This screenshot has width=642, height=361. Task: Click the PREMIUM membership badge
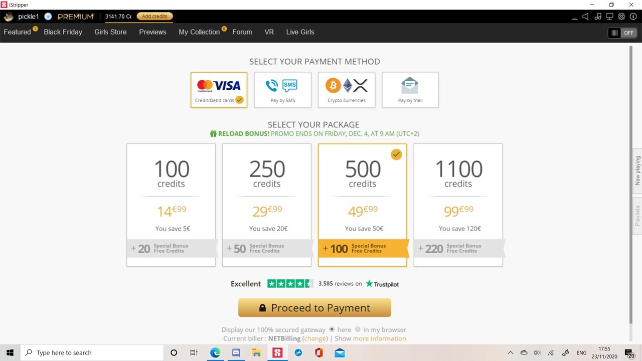[76, 17]
